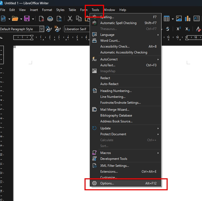The width and height of the screenshot is (202, 201).
Task: Toggle Print Preview icon
Action: 59,19
